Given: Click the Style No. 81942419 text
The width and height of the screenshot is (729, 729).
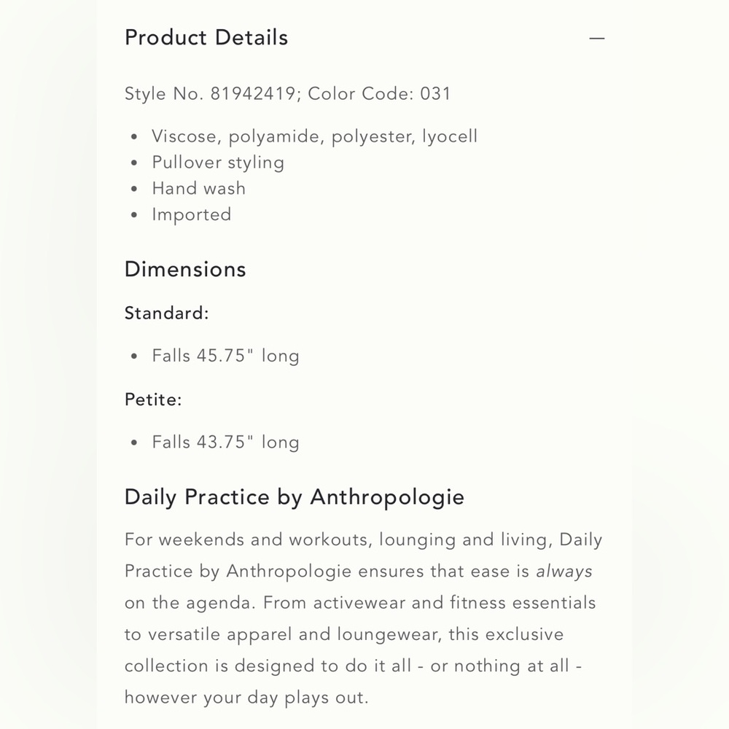Looking at the screenshot, I should (x=211, y=94).
